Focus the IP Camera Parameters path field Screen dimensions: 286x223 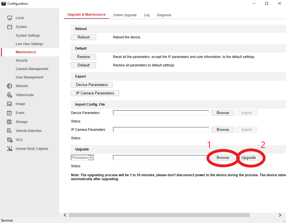(x=161, y=129)
